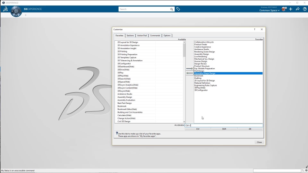Image resolution: width=308 pixels, height=173 pixels.
Task: Select Material Definition in Favorites list
Action: click(202, 83)
